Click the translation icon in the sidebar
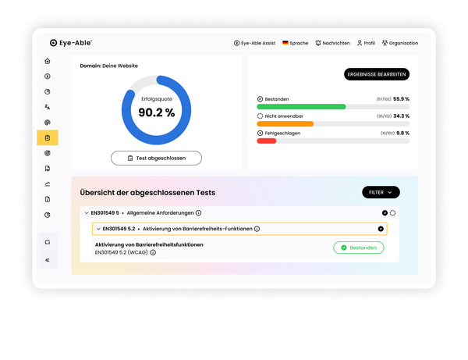Viewport: 468px width, 360px height. 48,107
